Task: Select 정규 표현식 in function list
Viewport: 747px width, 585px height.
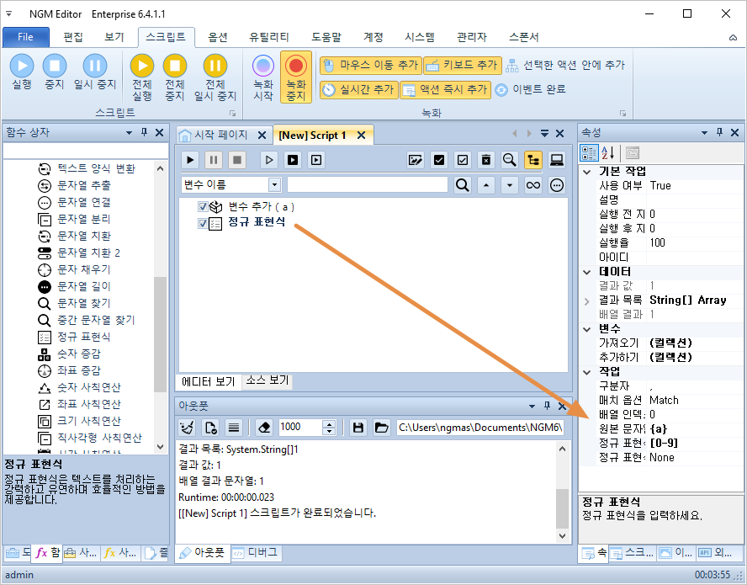Action: [x=84, y=337]
